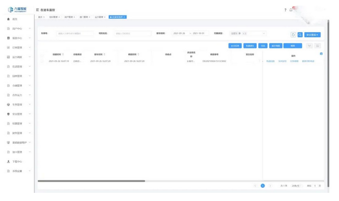Click the 安全管理 shield icon
The height and width of the screenshot is (201, 339).
[9, 114]
